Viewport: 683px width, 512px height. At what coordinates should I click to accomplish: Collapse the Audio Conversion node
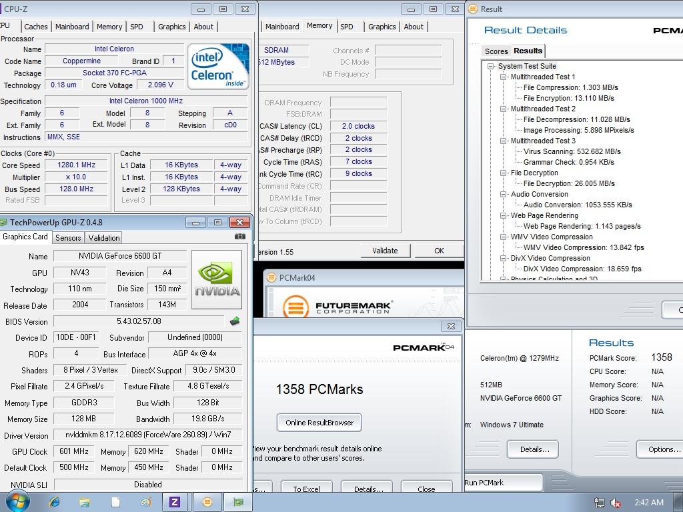[x=503, y=194]
